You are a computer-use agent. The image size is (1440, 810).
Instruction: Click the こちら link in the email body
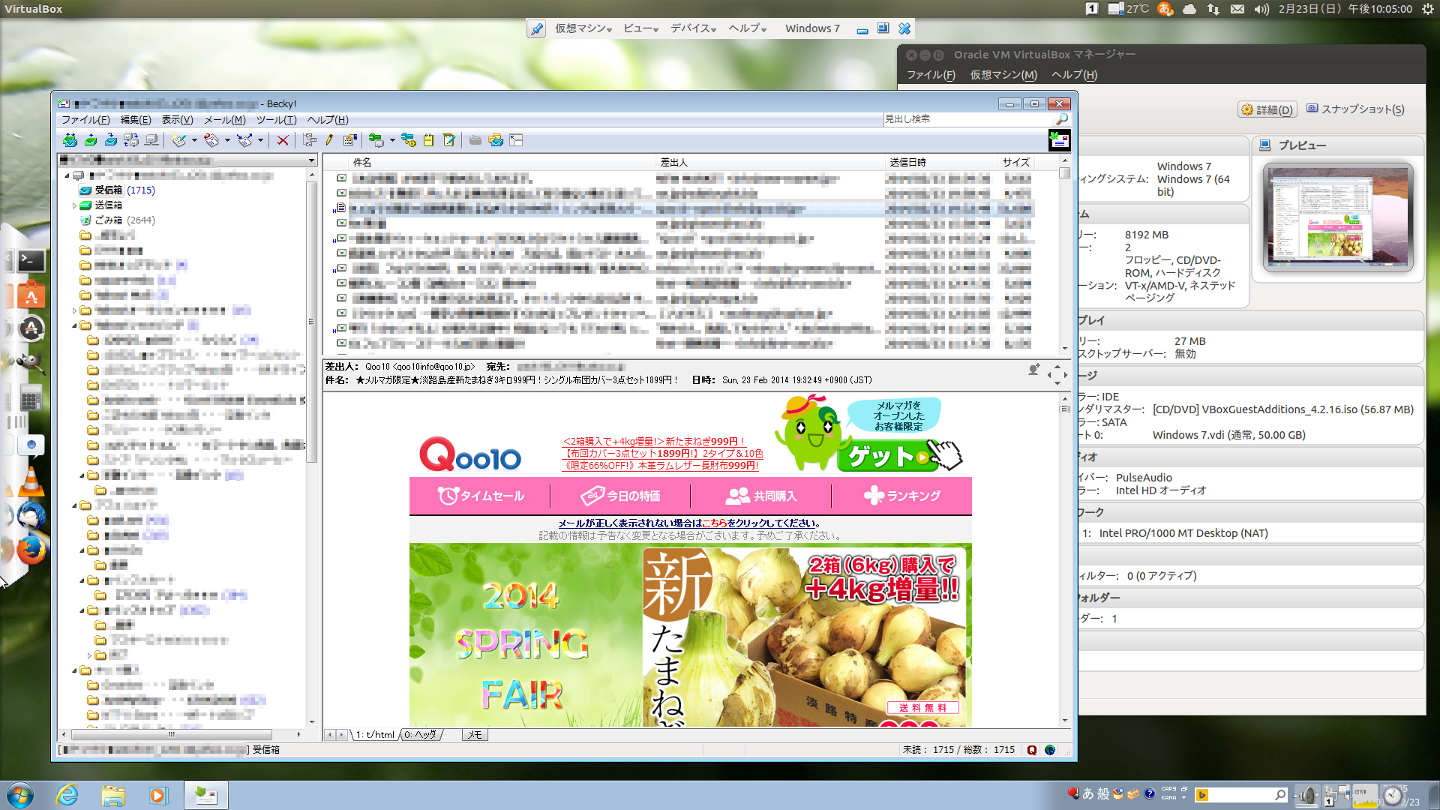pyautogui.click(x=714, y=523)
